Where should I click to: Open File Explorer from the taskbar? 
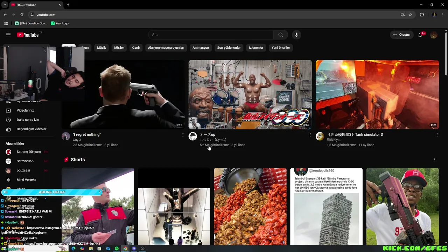tap(91, 249)
